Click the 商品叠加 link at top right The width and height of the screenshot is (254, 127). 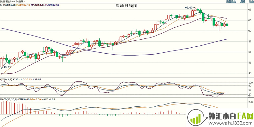(x=233, y=2)
